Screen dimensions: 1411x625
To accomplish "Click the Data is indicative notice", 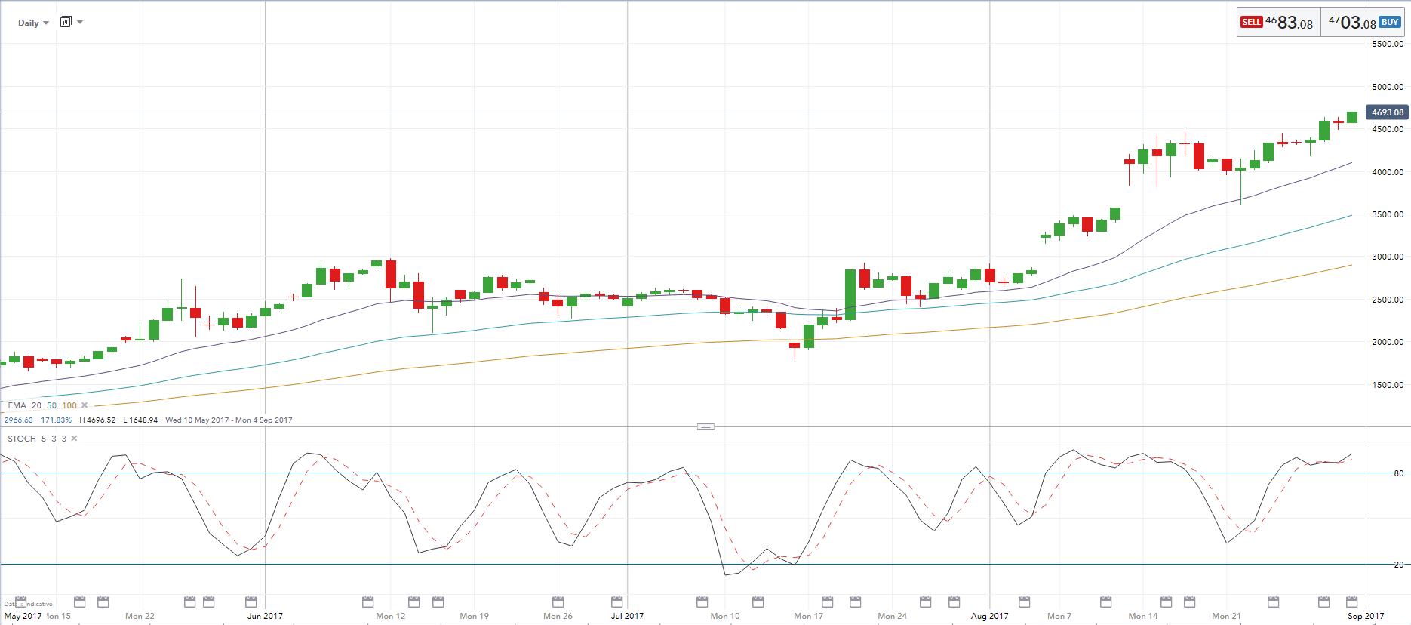I will 28,604.
